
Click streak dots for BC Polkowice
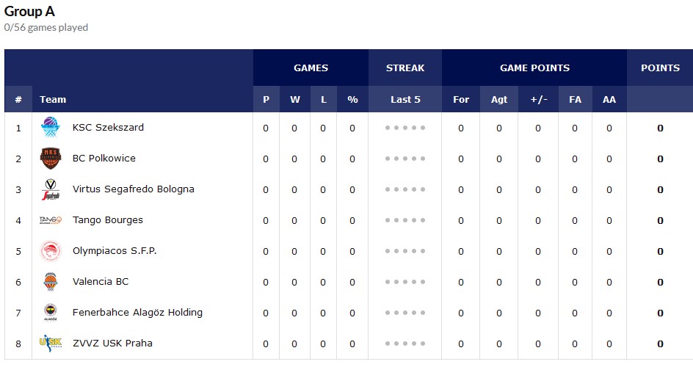405,159
